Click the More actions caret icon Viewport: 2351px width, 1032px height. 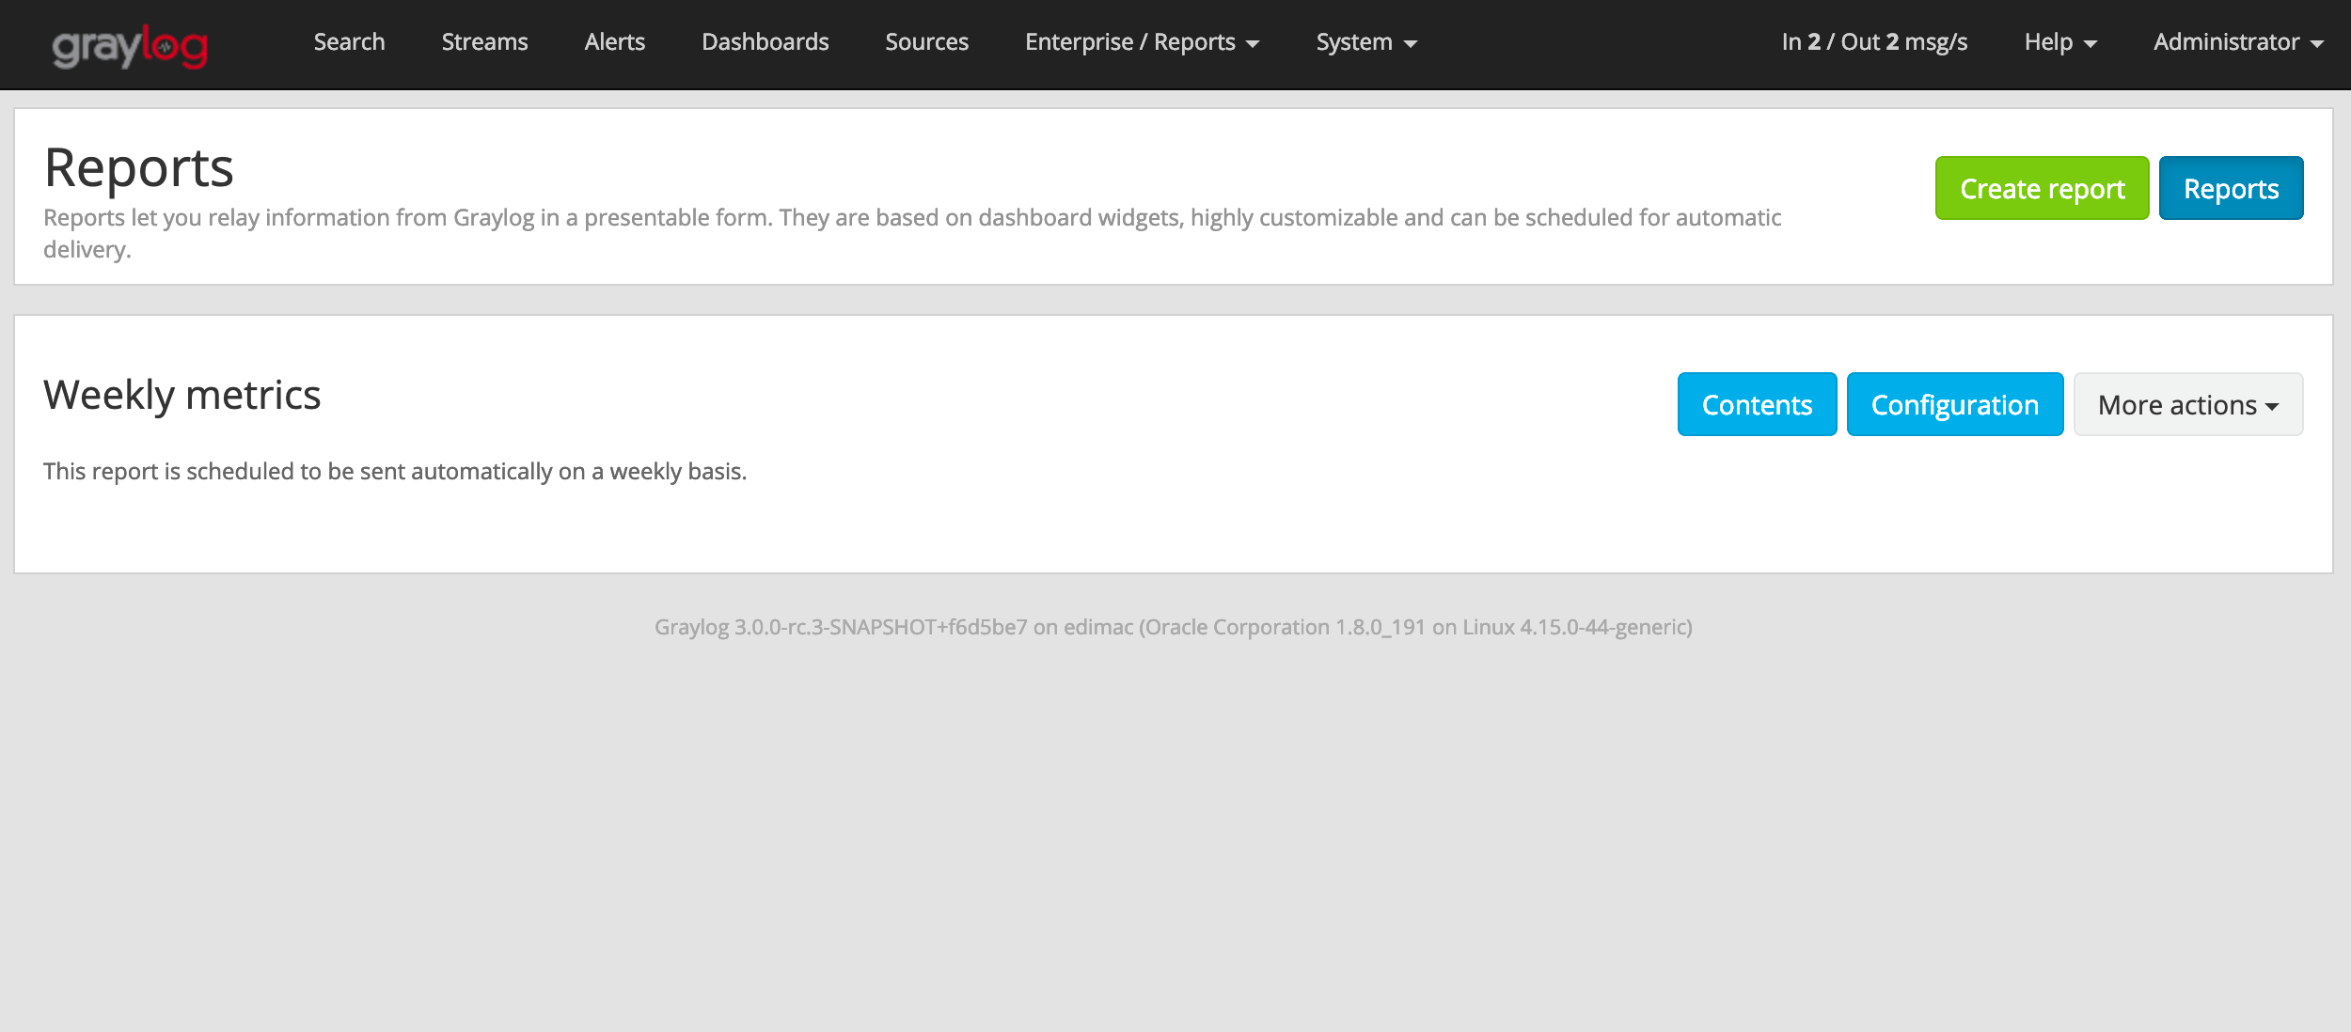[2273, 406]
